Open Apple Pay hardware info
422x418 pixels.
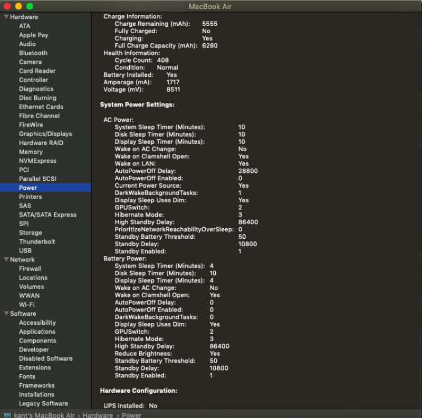pos(34,35)
